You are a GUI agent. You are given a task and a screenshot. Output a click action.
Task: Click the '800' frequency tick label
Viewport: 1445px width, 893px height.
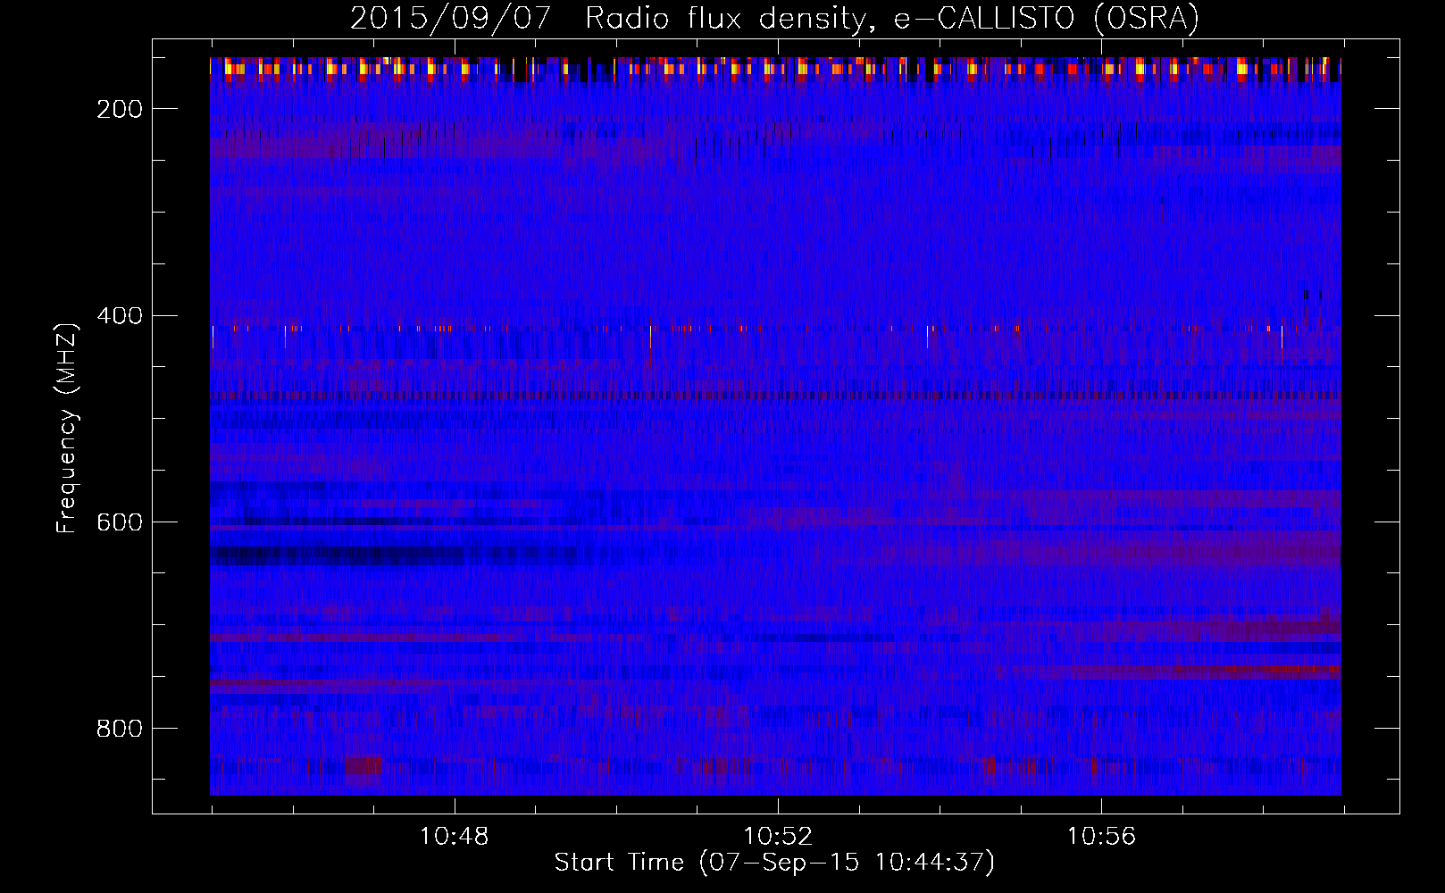click(x=120, y=729)
